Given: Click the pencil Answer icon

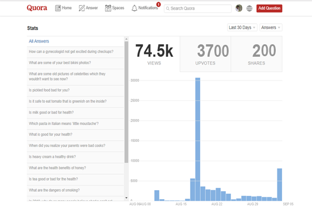Looking at the screenshot, I should coord(82,8).
